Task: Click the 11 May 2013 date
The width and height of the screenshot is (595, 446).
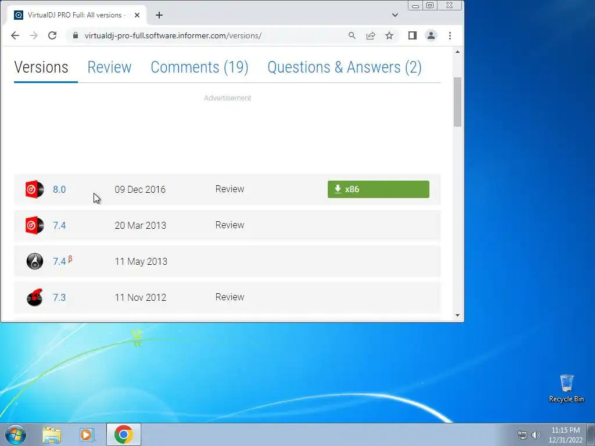Action: click(x=141, y=261)
